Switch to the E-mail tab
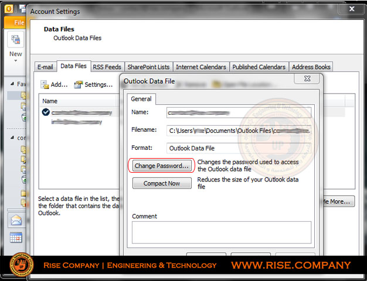 point(45,67)
